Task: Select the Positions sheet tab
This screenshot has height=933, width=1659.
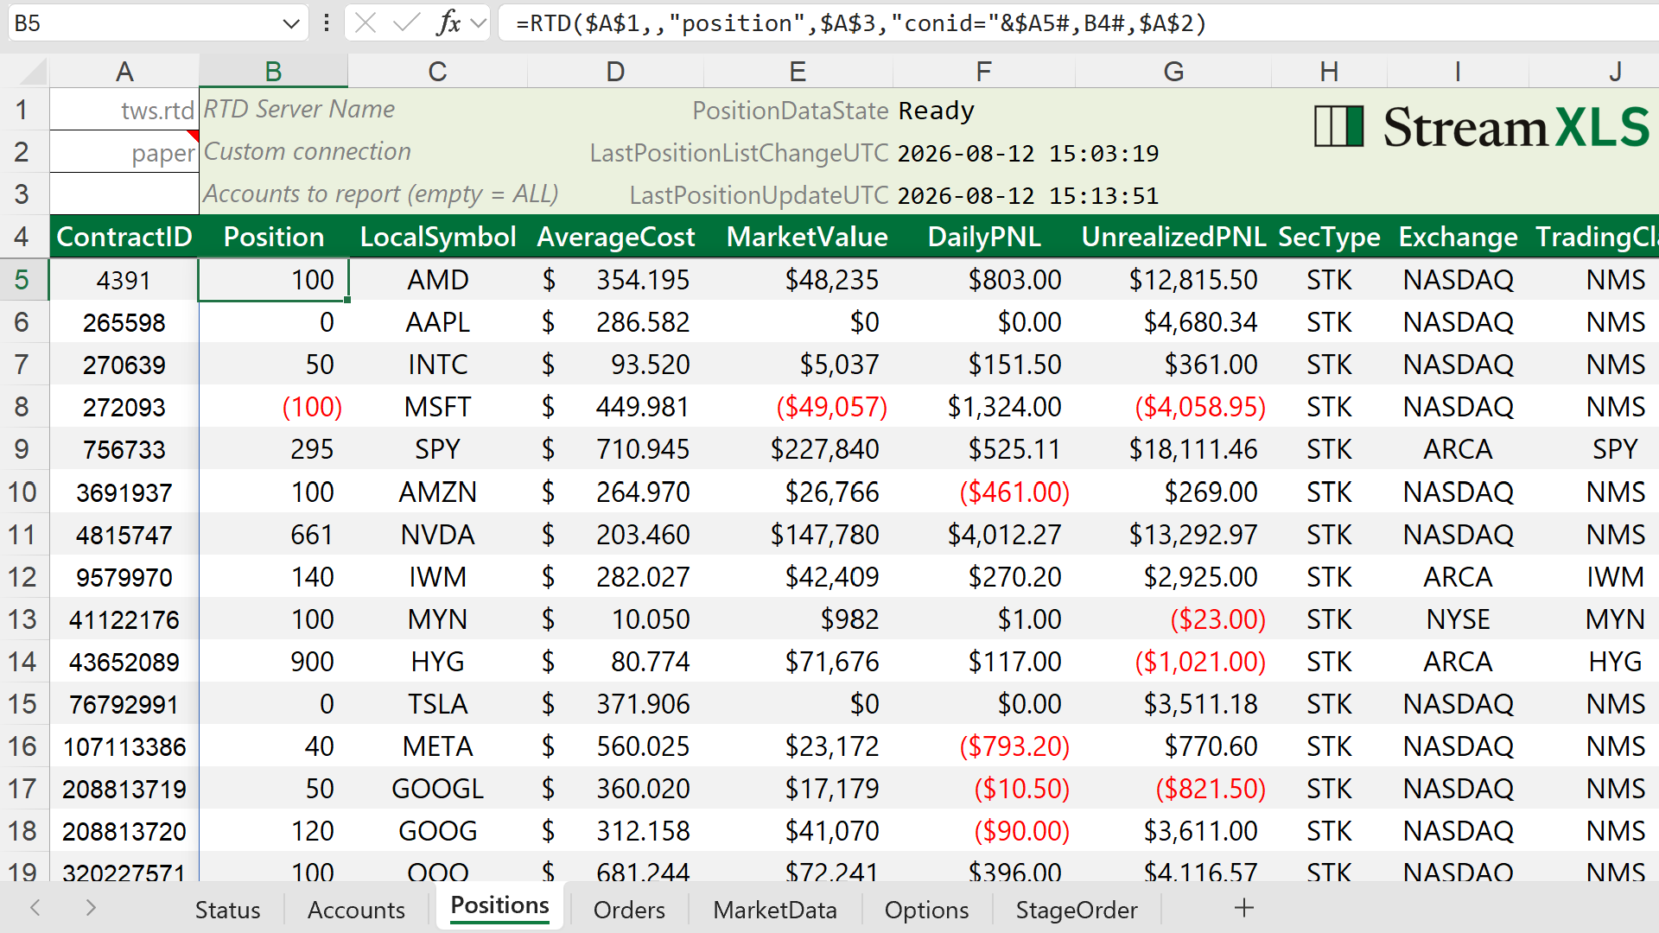Action: (499, 906)
